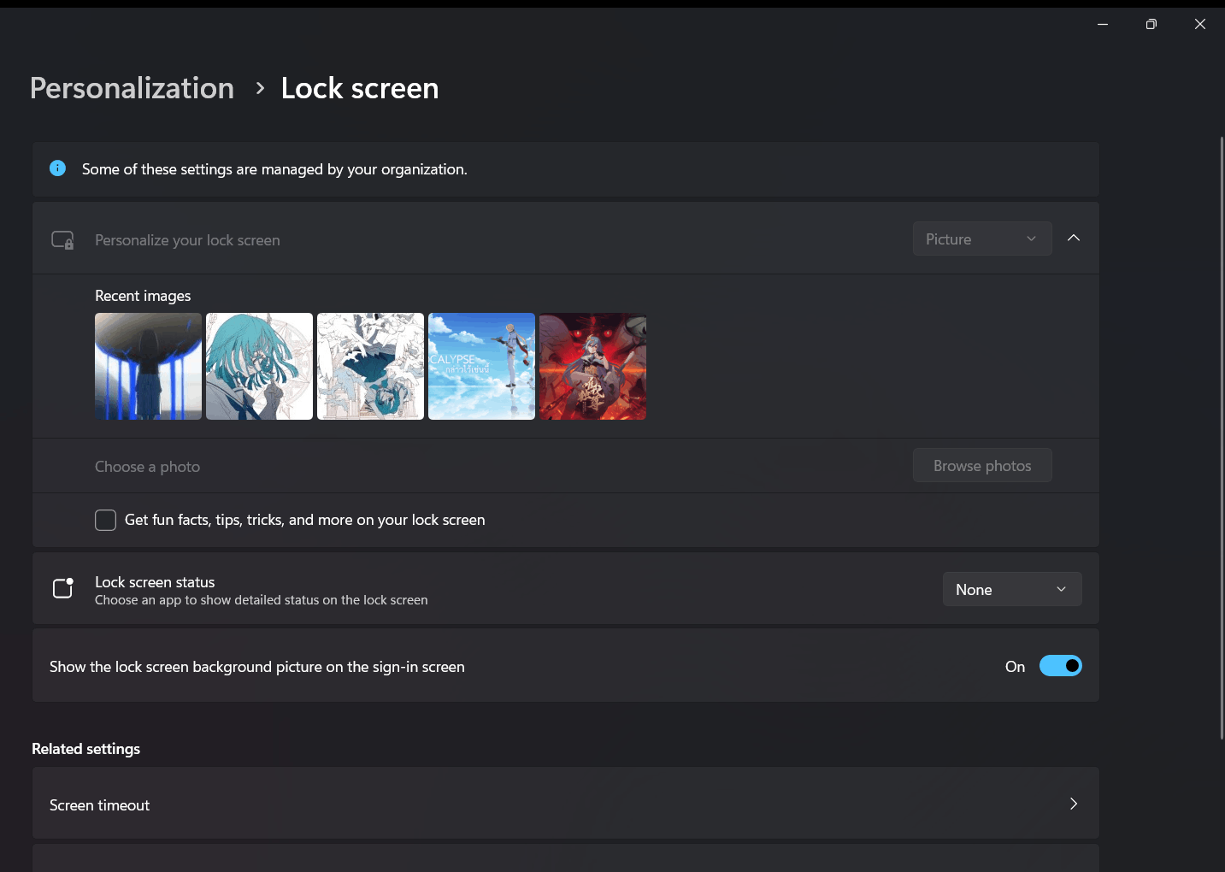Minimize the Settings window
This screenshot has width=1225, height=872.
[1103, 24]
